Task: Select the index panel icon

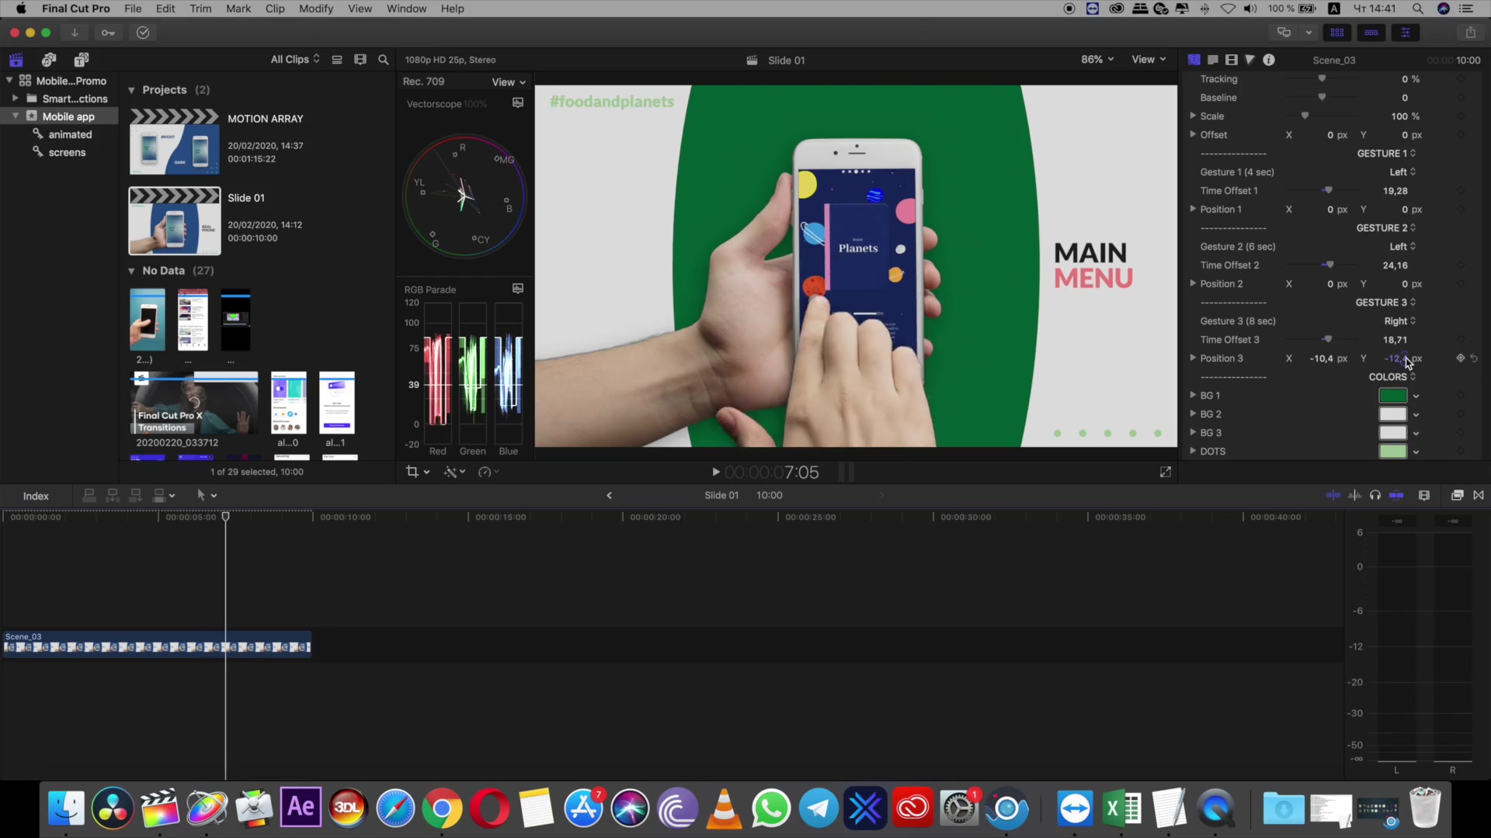Action: pos(35,495)
